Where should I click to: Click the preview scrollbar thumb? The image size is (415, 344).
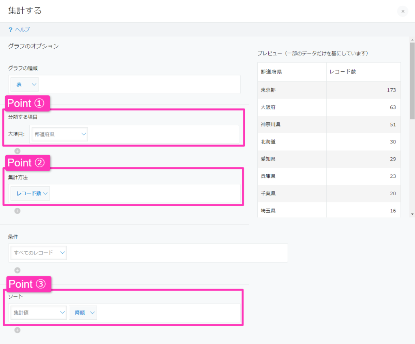click(x=412, y=81)
